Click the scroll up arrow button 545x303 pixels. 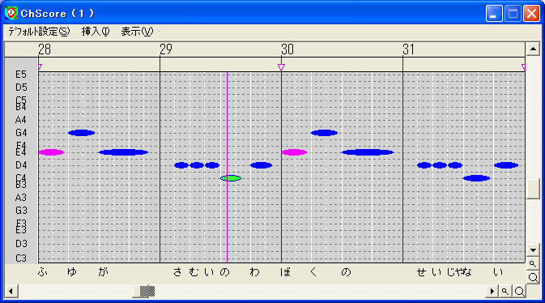(x=533, y=49)
